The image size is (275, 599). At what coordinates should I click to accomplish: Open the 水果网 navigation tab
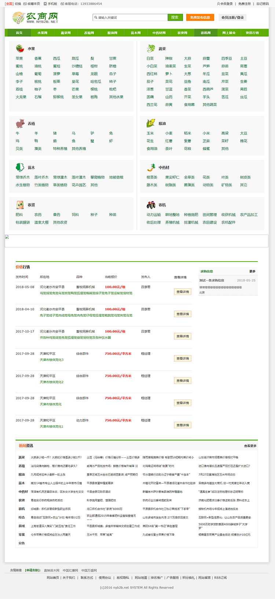click(x=43, y=33)
